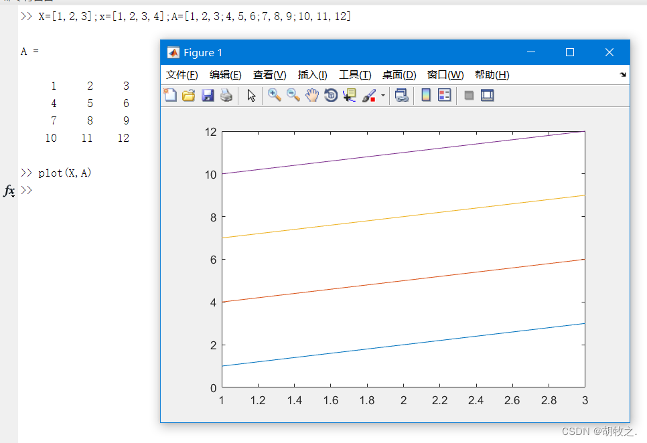
Task: Click the value 12 in matrix A output
Action: (x=123, y=138)
